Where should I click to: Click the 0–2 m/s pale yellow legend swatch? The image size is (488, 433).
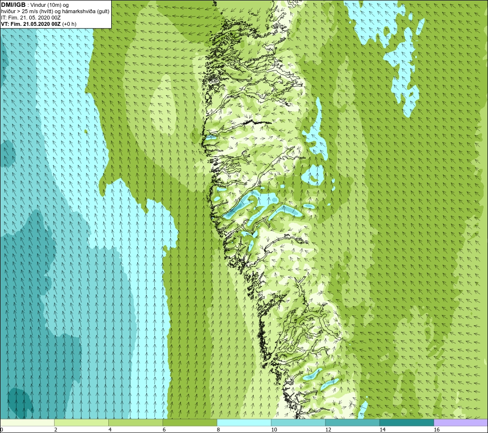point(27,422)
